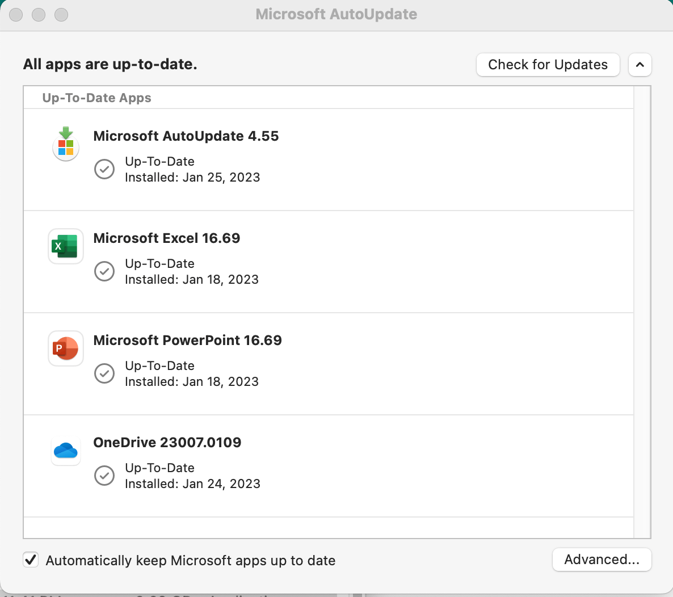The width and height of the screenshot is (673, 597).
Task: Click the OneDrive cloud icon
Action: [66, 451]
